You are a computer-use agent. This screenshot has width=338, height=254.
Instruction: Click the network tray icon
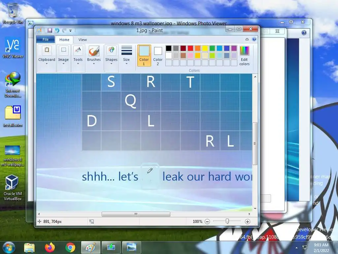tap(305, 247)
